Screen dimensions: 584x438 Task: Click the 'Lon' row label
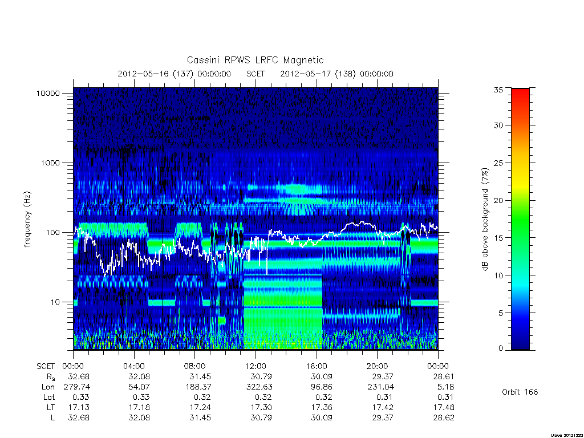click(x=48, y=387)
